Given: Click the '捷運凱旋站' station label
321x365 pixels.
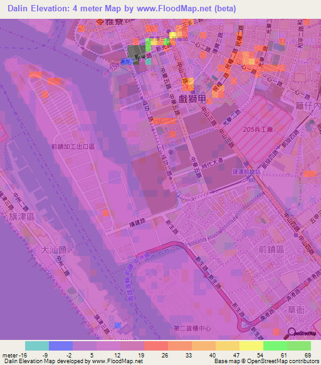Looking at the screenshot, I should (x=246, y=172).
